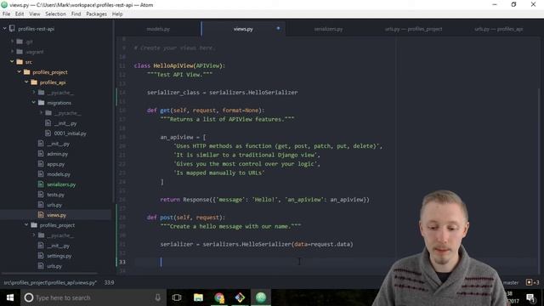
Task: Open the Windows notification center icon
Action: pyautogui.click(x=530, y=298)
